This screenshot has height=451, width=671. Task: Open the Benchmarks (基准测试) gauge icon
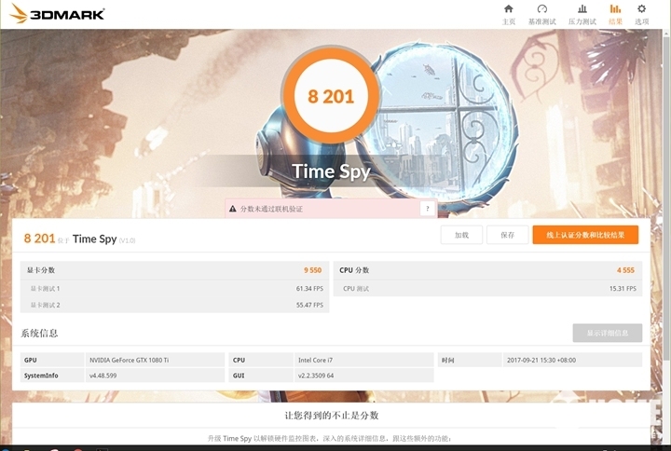click(x=542, y=9)
